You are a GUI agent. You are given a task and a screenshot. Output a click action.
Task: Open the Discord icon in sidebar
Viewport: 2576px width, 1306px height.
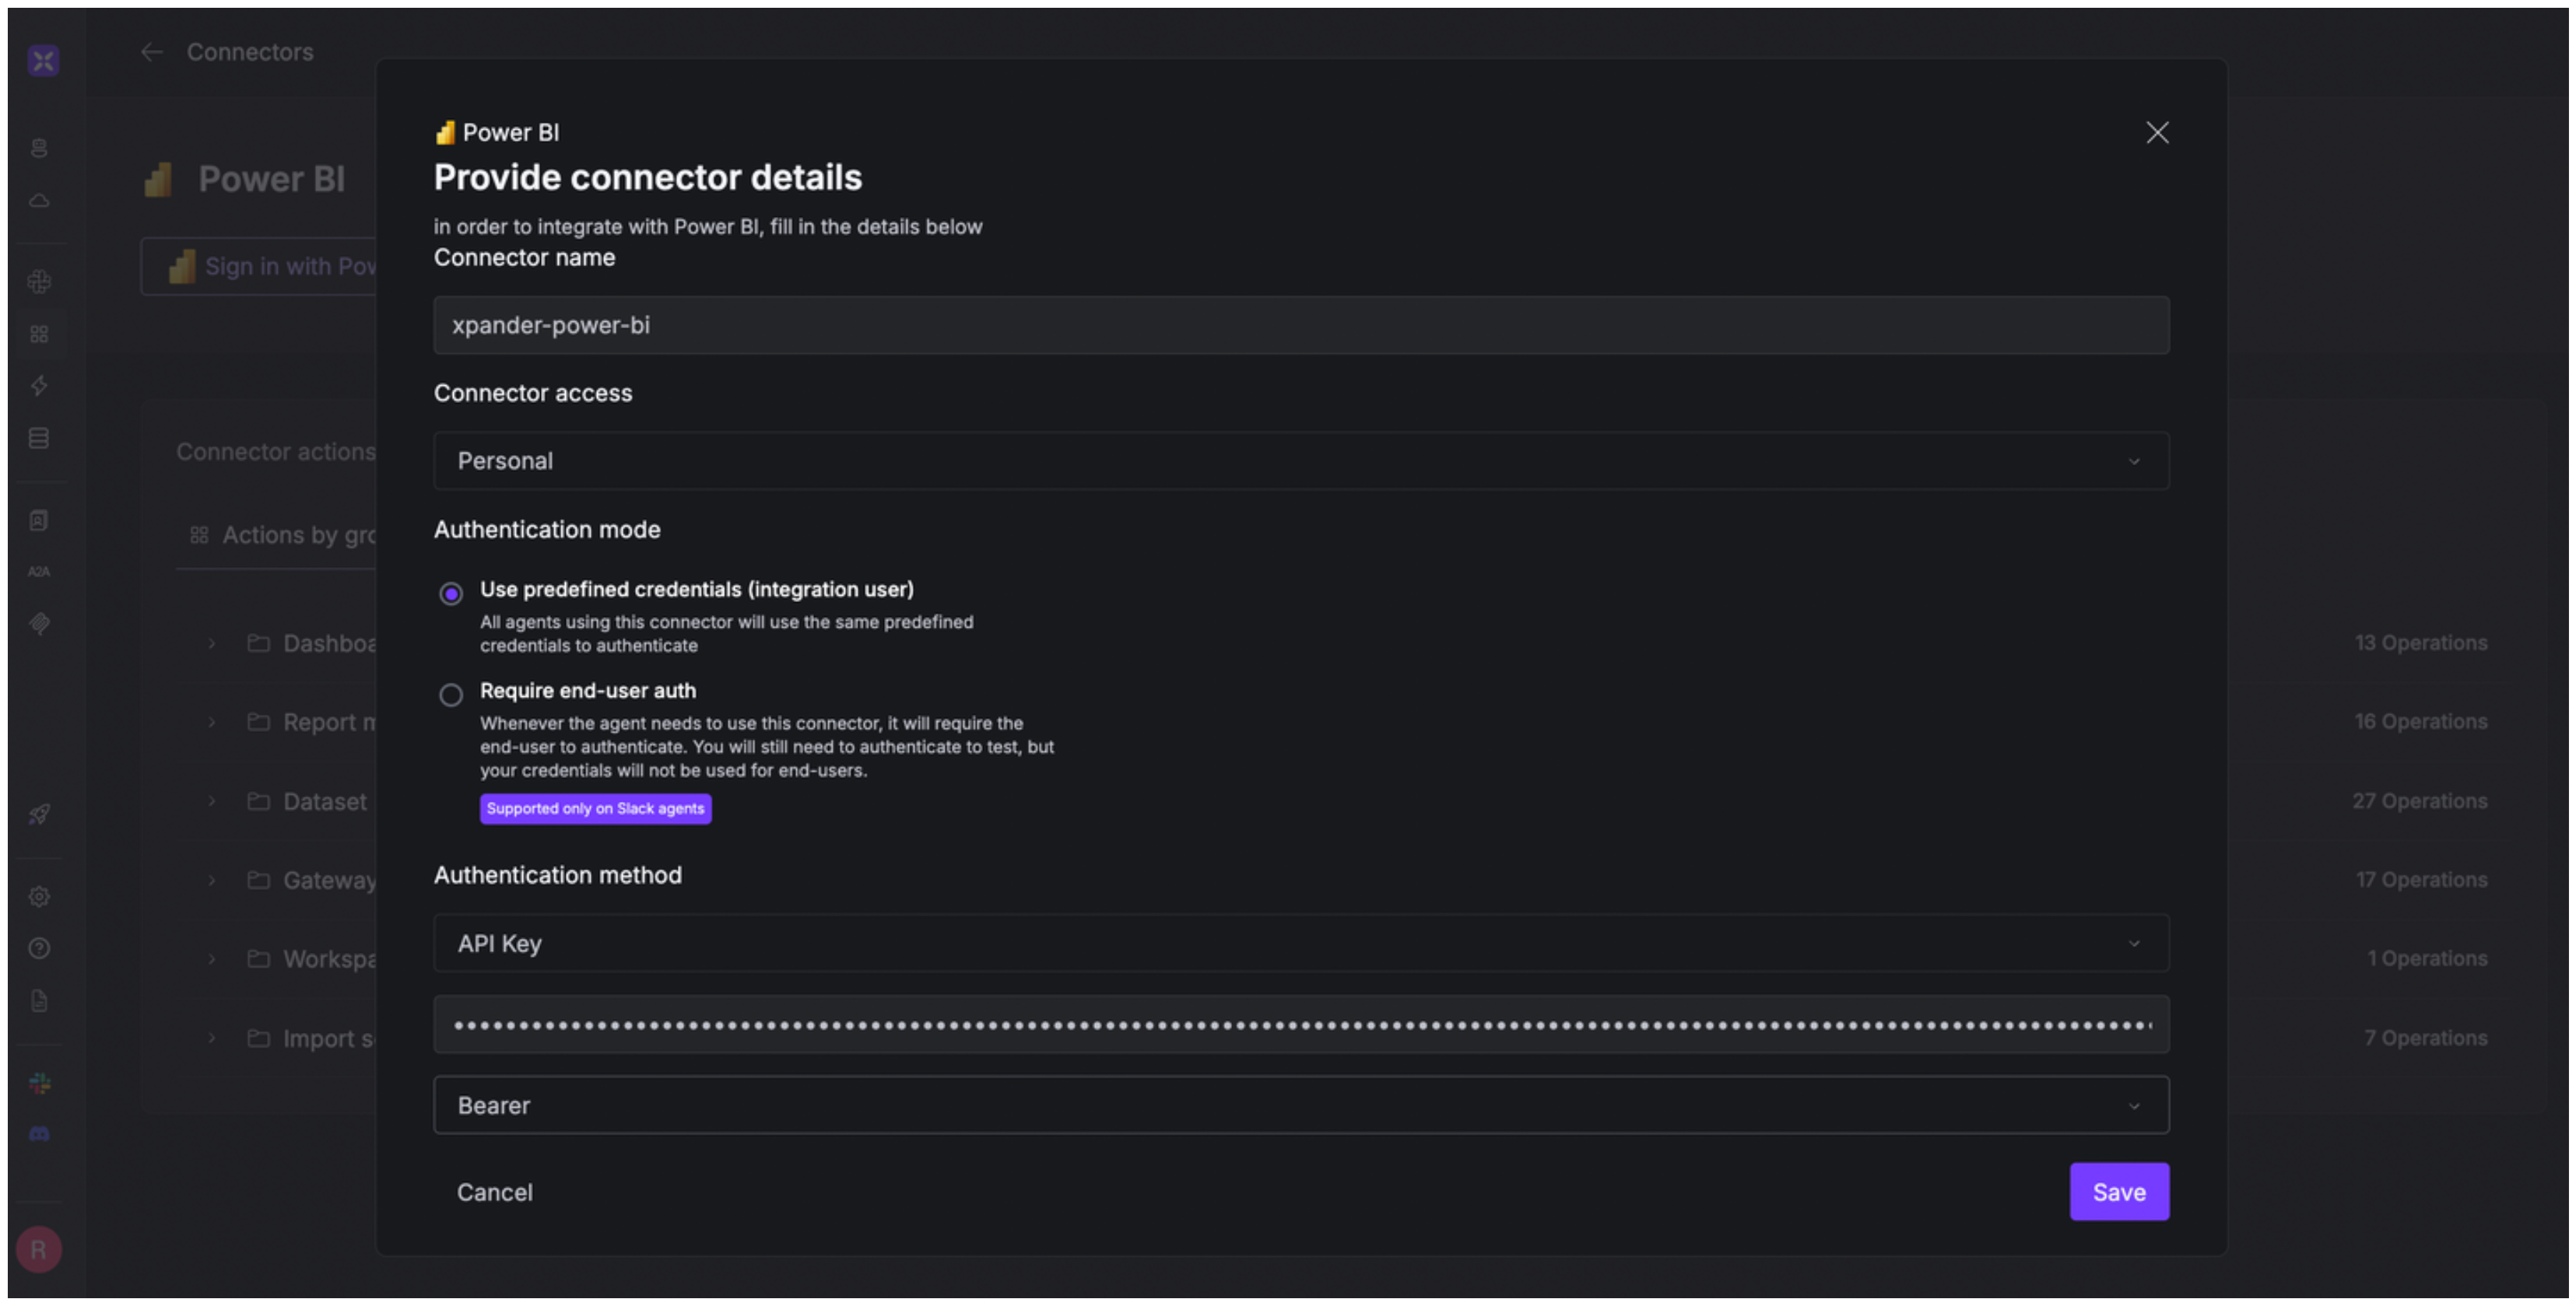point(39,1134)
